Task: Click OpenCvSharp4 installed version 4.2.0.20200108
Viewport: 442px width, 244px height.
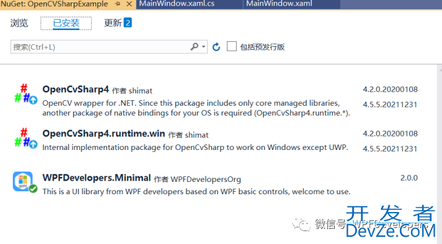Action: point(390,89)
